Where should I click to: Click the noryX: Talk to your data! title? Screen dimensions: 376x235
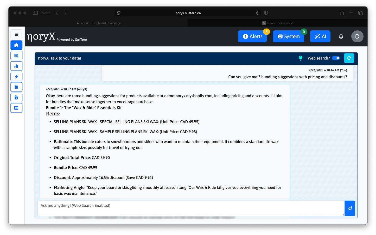tap(60, 58)
